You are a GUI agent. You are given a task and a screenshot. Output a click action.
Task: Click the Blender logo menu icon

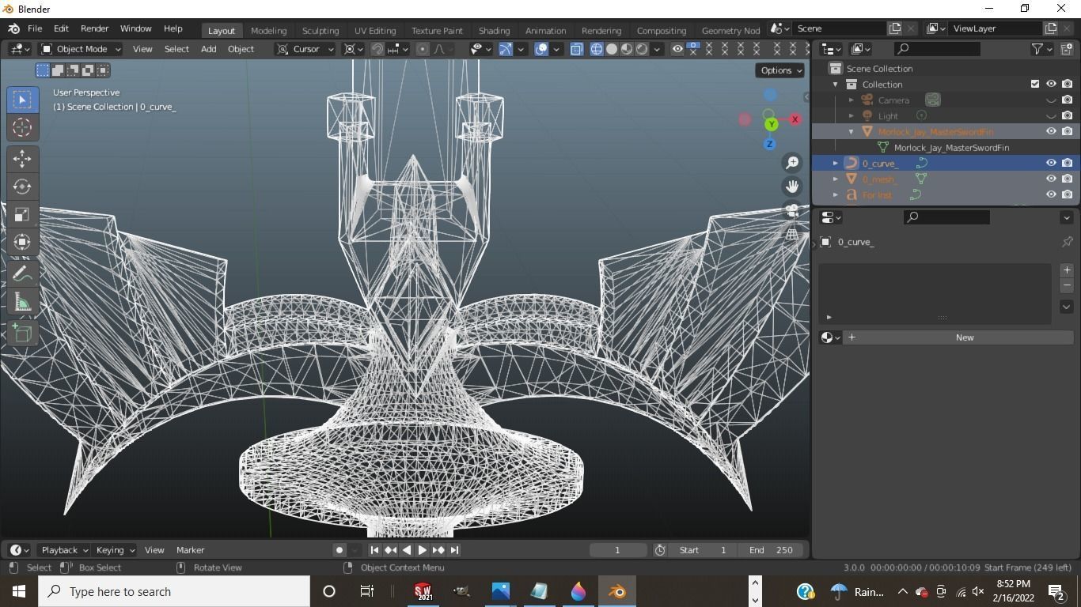coord(14,28)
